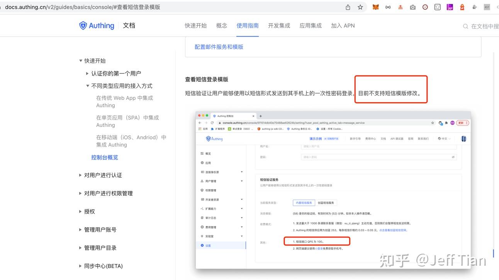Open the 加入 APN nav item
Viewport: 499px width, 280px height.
pos(343,26)
